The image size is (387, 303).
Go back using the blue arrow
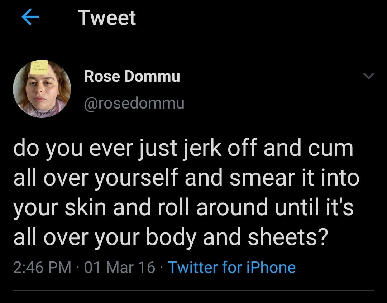pyautogui.click(x=30, y=18)
